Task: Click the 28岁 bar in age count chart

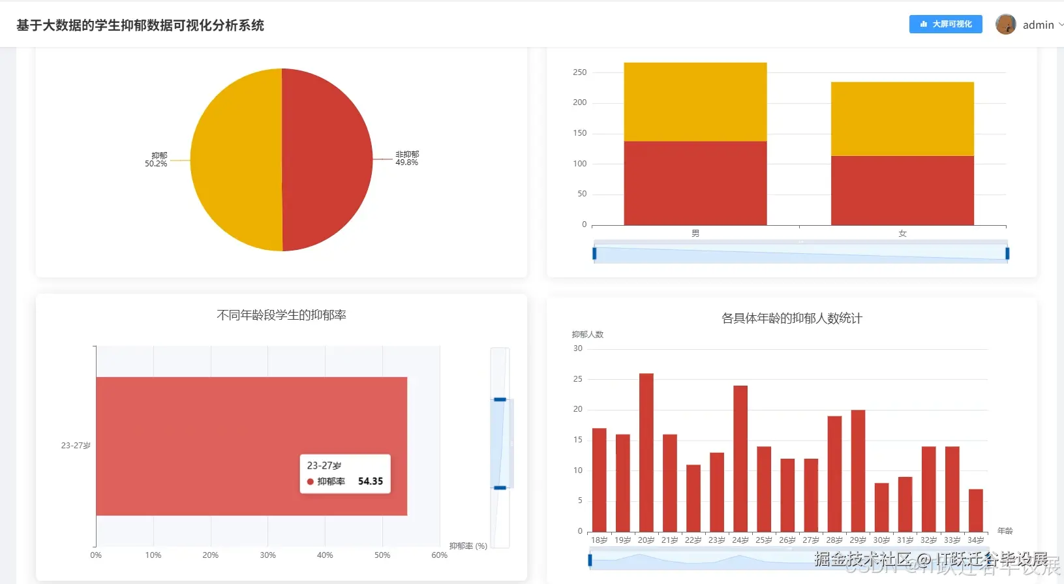Action: click(834, 474)
